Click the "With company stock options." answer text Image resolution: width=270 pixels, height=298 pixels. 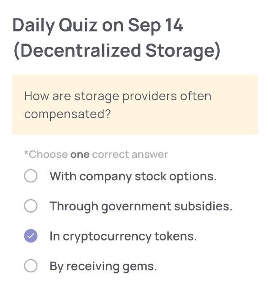click(133, 176)
